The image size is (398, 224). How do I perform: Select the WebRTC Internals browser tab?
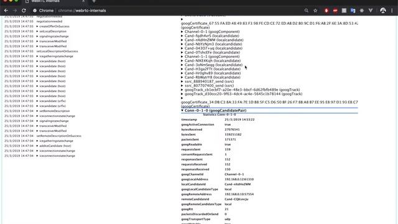point(54,1)
